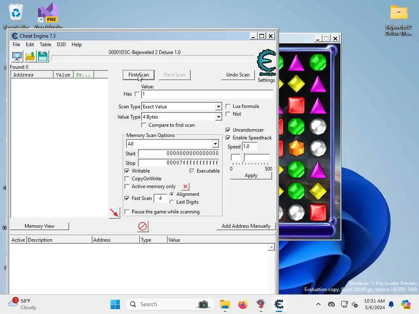Select the Alignment radio button

172,194
